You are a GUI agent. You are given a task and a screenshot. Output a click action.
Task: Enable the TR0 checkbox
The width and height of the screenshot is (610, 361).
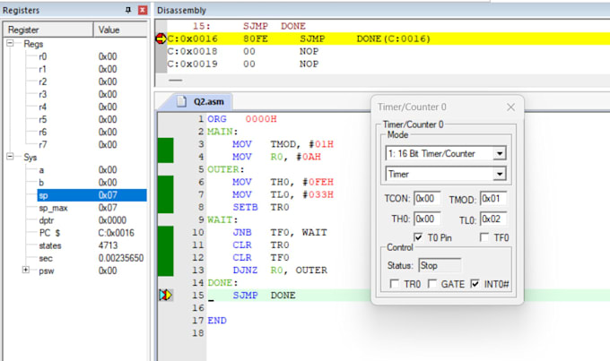point(394,284)
